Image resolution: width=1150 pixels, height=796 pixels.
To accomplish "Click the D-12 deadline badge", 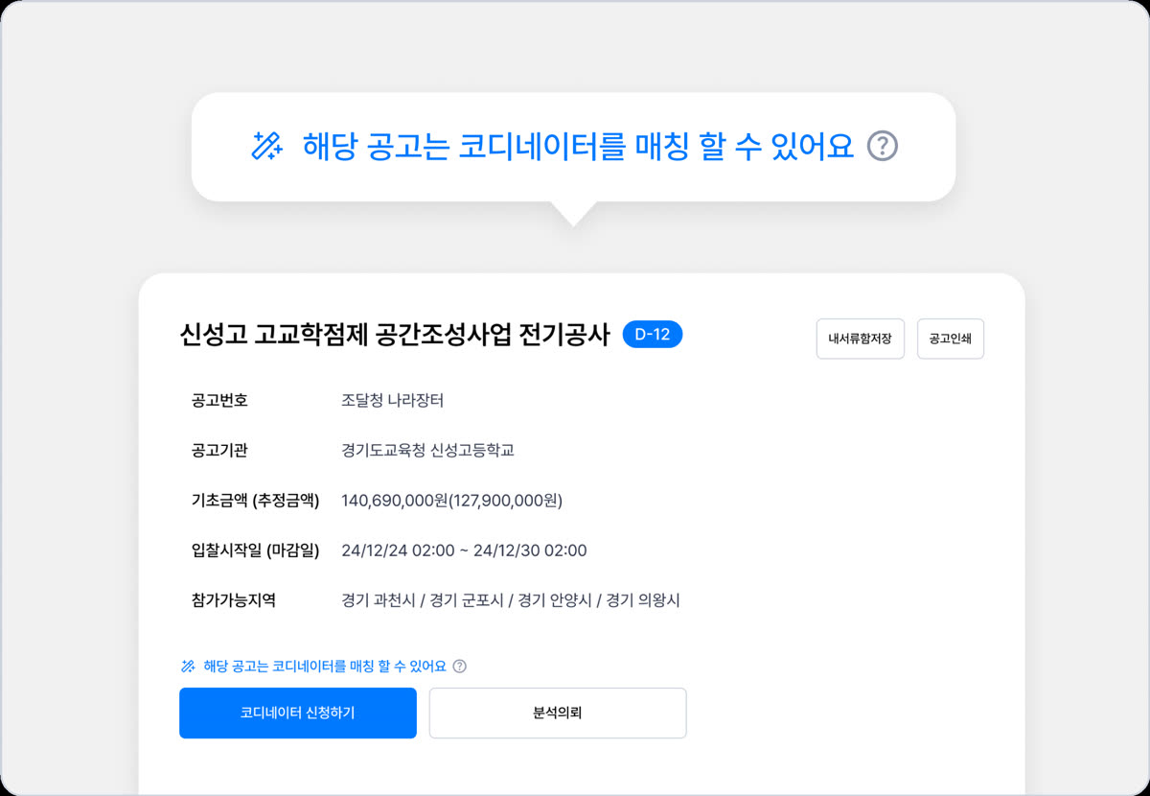I will click(x=653, y=334).
